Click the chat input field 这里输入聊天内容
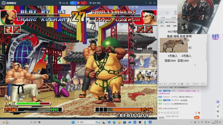 179,116
